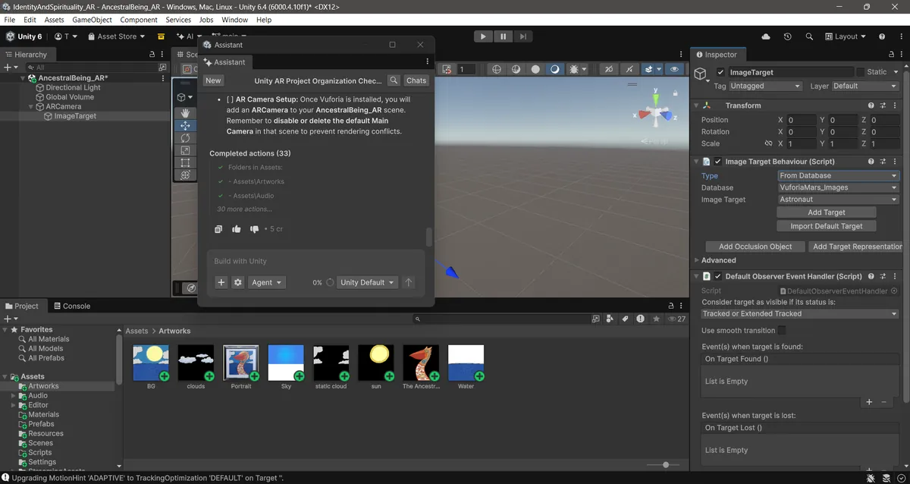Screen dimensions: 910x484
Task: Select the Rotate tool
Action: [x=186, y=138]
